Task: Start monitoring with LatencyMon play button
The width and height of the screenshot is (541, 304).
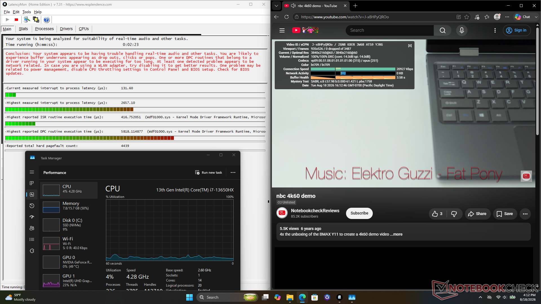Action: pyautogui.click(x=8, y=19)
